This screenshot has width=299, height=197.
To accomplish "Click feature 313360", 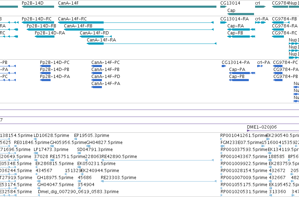I will [x=277, y=192].
